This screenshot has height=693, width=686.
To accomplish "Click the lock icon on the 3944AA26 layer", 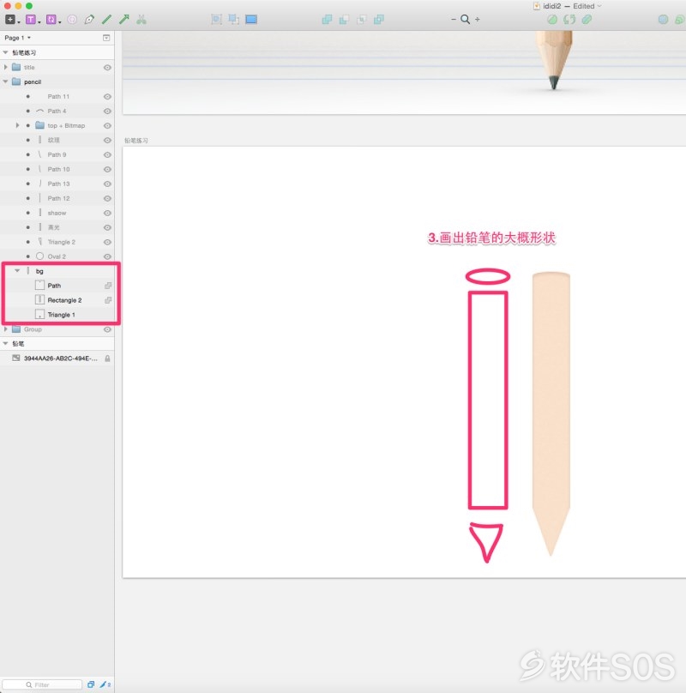I will tap(107, 359).
